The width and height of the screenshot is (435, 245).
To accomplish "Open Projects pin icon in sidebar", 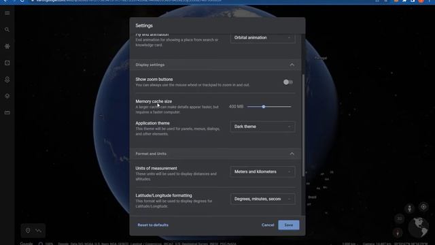I will [x=7, y=80].
